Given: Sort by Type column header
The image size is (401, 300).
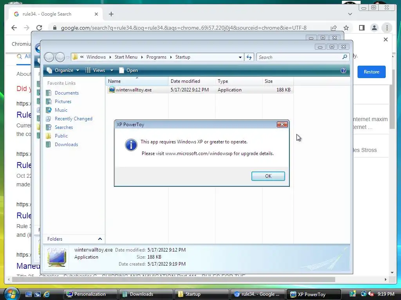Looking at the screenshot, I should point(238,81).
